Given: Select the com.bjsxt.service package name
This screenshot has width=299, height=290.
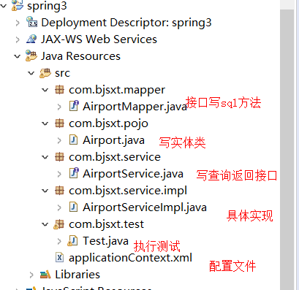Looking at the screenshot, I should pos(115,157).
